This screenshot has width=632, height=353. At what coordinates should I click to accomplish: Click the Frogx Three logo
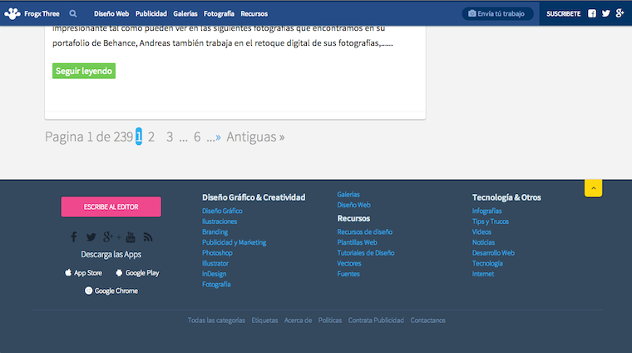tap(30, 14)
